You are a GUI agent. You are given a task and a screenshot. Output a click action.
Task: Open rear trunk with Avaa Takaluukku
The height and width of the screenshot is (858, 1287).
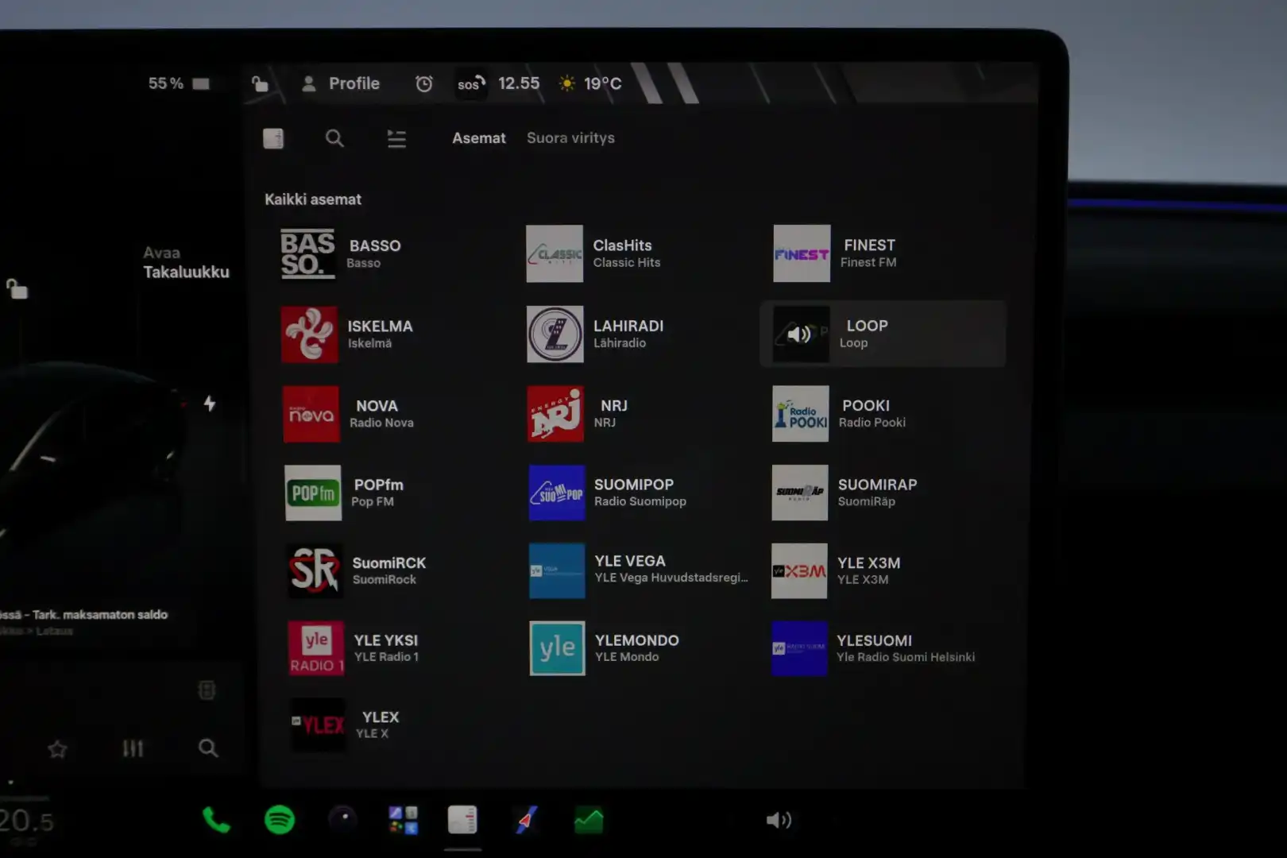tap(186, 262)
